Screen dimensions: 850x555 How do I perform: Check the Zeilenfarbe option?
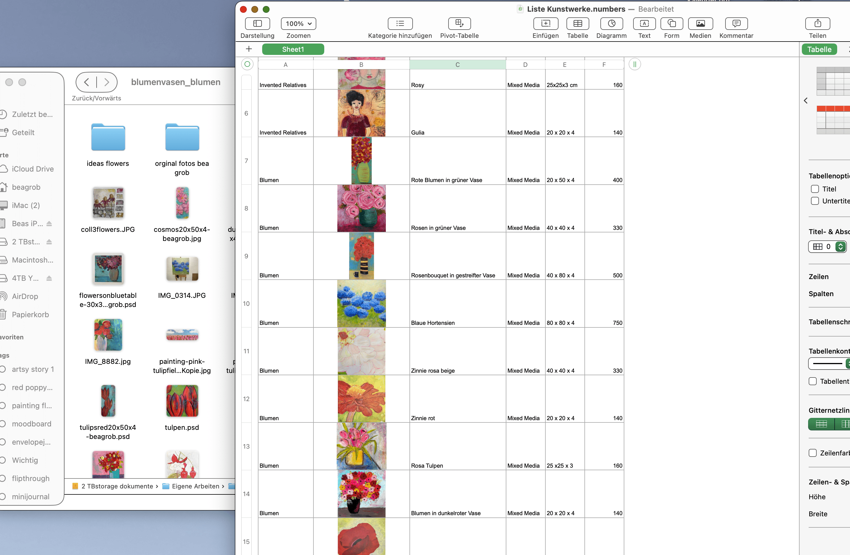(x=812, y=453)
